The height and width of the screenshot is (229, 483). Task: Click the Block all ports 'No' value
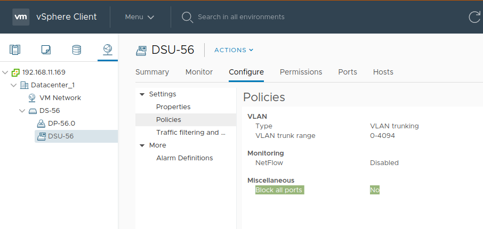[375, 190]
